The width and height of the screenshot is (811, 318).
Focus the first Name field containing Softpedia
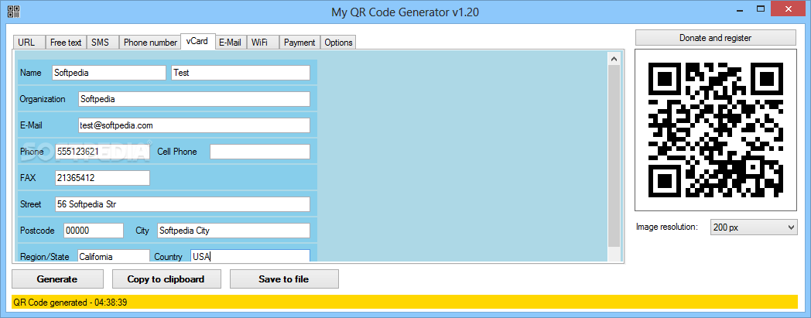[108, 73]
